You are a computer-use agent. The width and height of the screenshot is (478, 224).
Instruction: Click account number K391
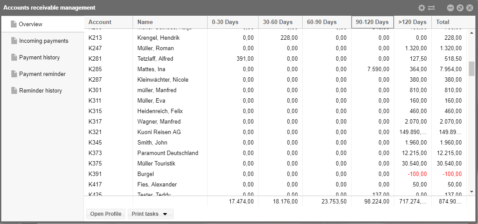(95, 174)
